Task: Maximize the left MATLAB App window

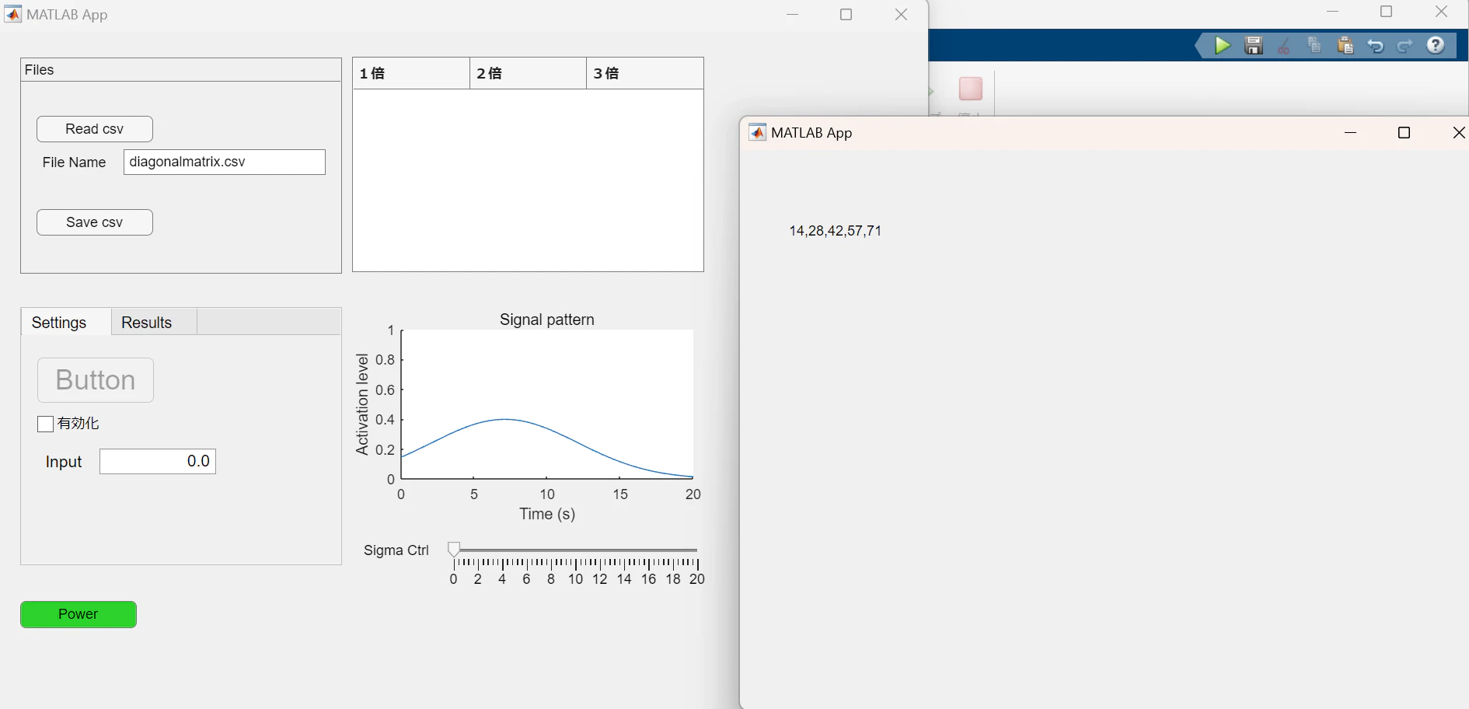Action: [x=846, y=15]
